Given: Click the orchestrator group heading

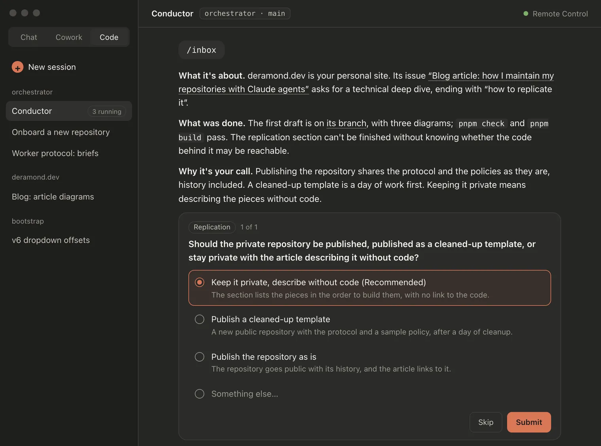Looking at the screenshot, I should 32,92.
